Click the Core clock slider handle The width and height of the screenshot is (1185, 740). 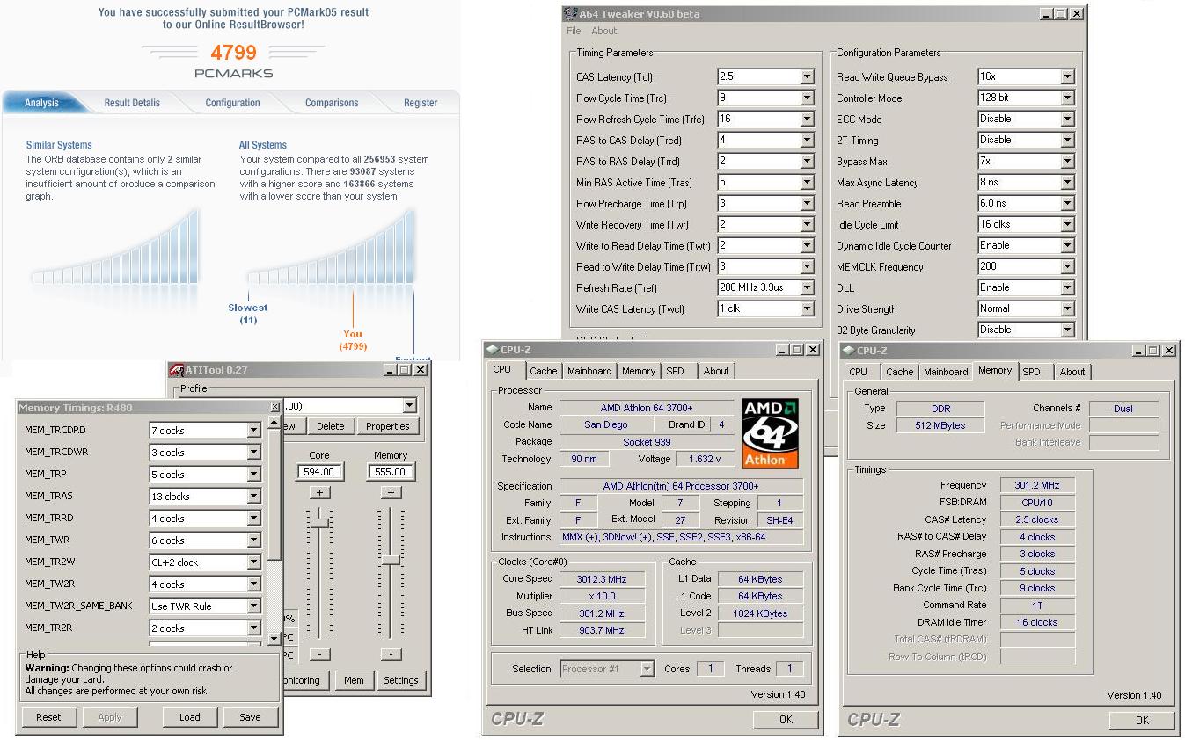pyautogui.click(x=319, y=522)
